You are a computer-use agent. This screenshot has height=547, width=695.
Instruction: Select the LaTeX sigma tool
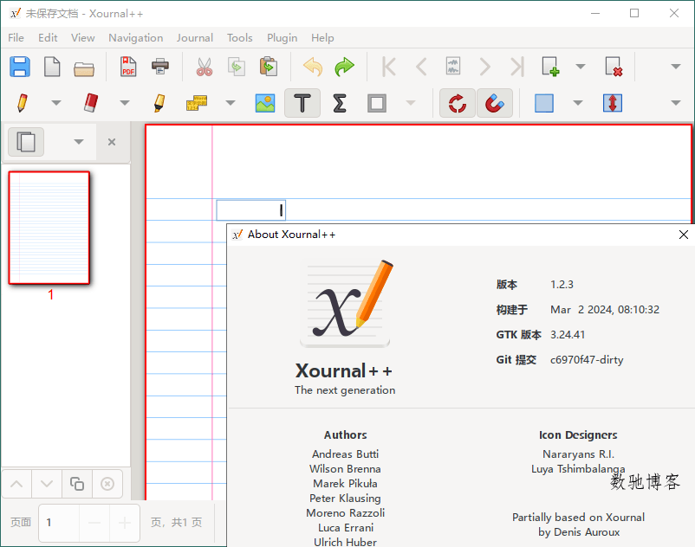click(340, 103)
